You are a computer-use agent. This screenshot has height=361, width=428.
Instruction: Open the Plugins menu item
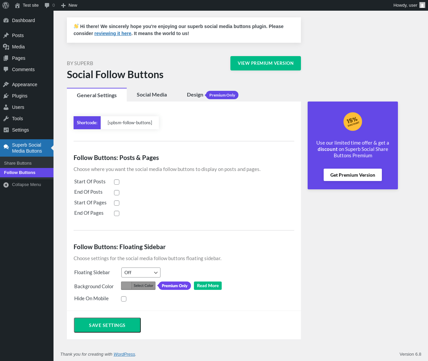pyautogui.click(x=27, y=96)
